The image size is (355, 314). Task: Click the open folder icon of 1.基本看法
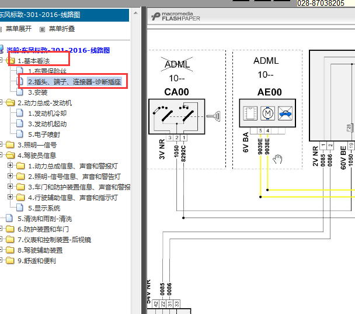(x=11, y=61)
